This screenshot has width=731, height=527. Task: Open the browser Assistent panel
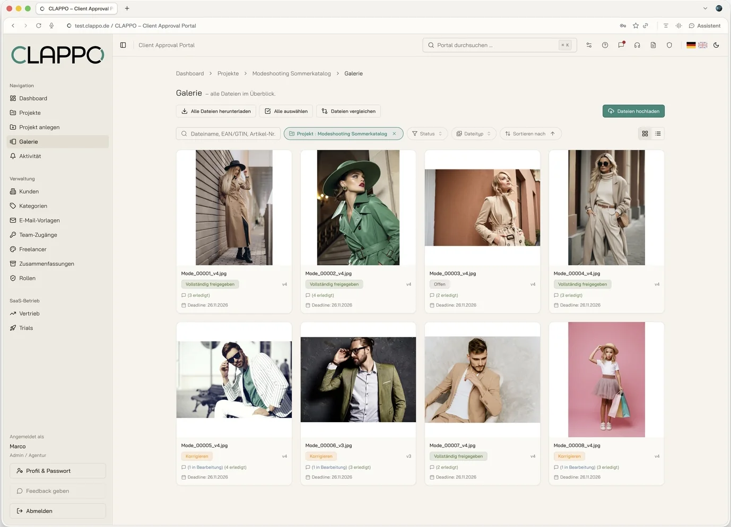point(704,25)
